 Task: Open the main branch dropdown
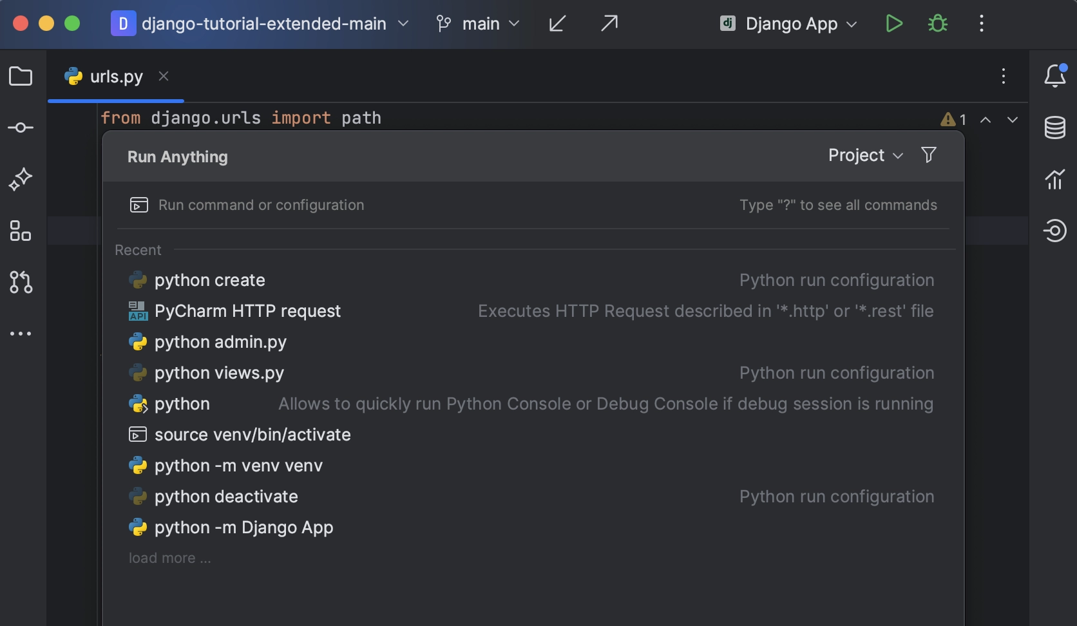pyautogui.click(x=477, y=24)
